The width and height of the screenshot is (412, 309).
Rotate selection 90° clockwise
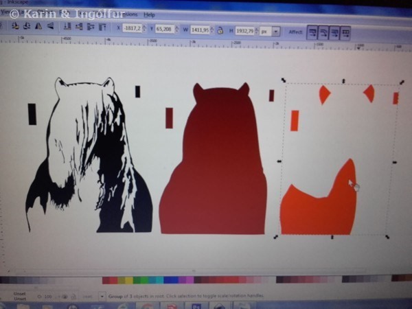[27, 26]
